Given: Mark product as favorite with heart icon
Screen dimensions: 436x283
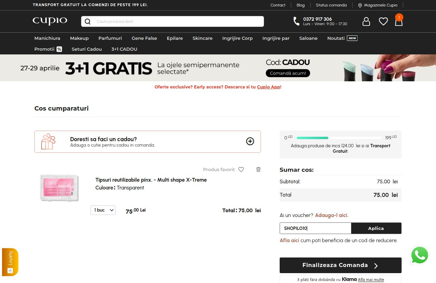Looking at the screenshot, I should (x=241, y=169).
